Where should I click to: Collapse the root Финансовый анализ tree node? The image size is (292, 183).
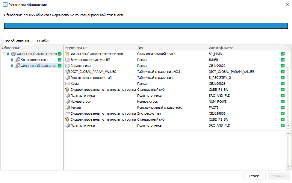4,54
